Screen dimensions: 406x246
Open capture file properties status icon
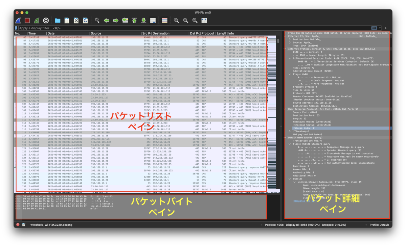[24, 224]
